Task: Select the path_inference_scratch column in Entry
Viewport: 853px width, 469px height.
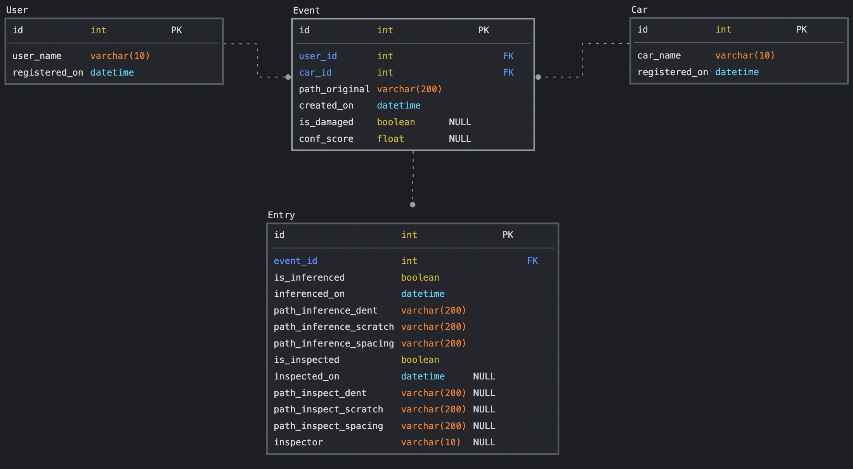Action: (x=334, y=327)
